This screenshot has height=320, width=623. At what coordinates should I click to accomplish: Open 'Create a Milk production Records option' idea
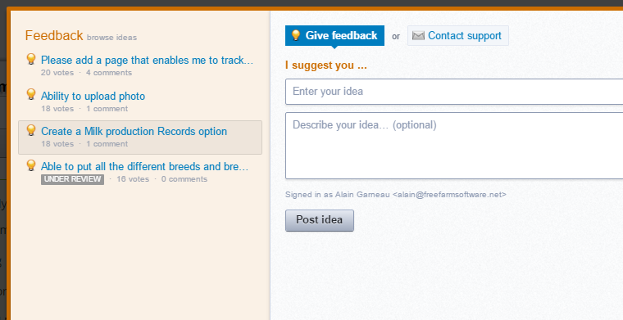[134, 131]
